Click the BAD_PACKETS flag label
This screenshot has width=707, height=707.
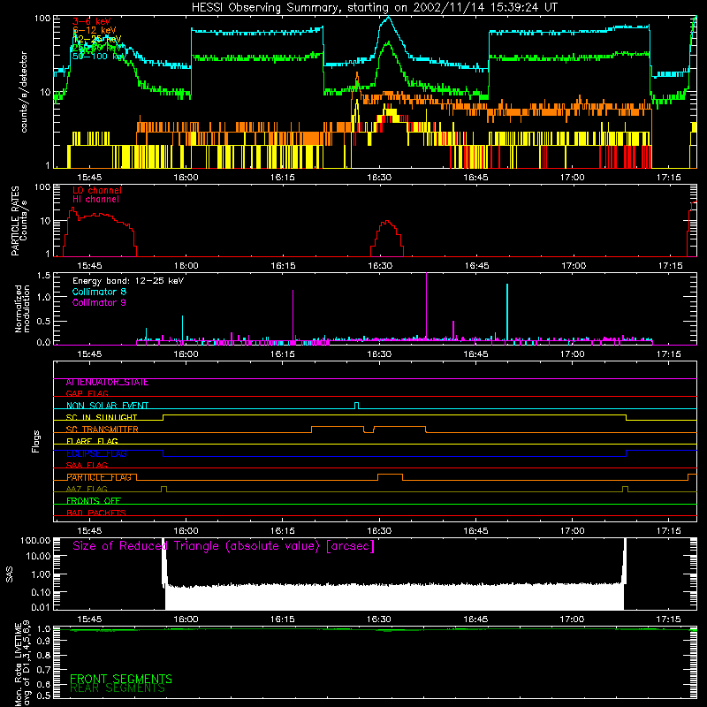[96, 513]
